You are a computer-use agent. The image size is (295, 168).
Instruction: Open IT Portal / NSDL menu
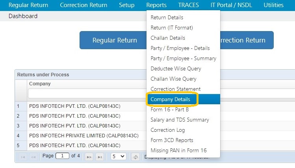(231, 5)
